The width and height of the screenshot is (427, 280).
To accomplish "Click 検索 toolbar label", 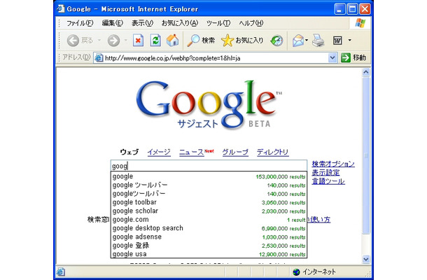I will (209, 41).
